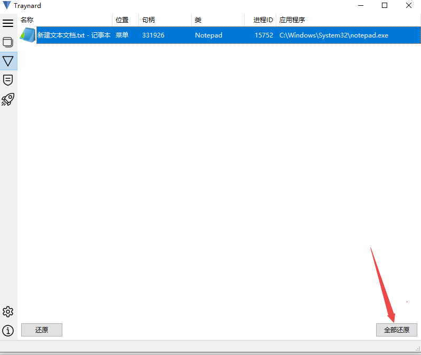421x355 pixels.
Task: Select the triangle hidden-windows sidebar icon
Action: [8, 61]
